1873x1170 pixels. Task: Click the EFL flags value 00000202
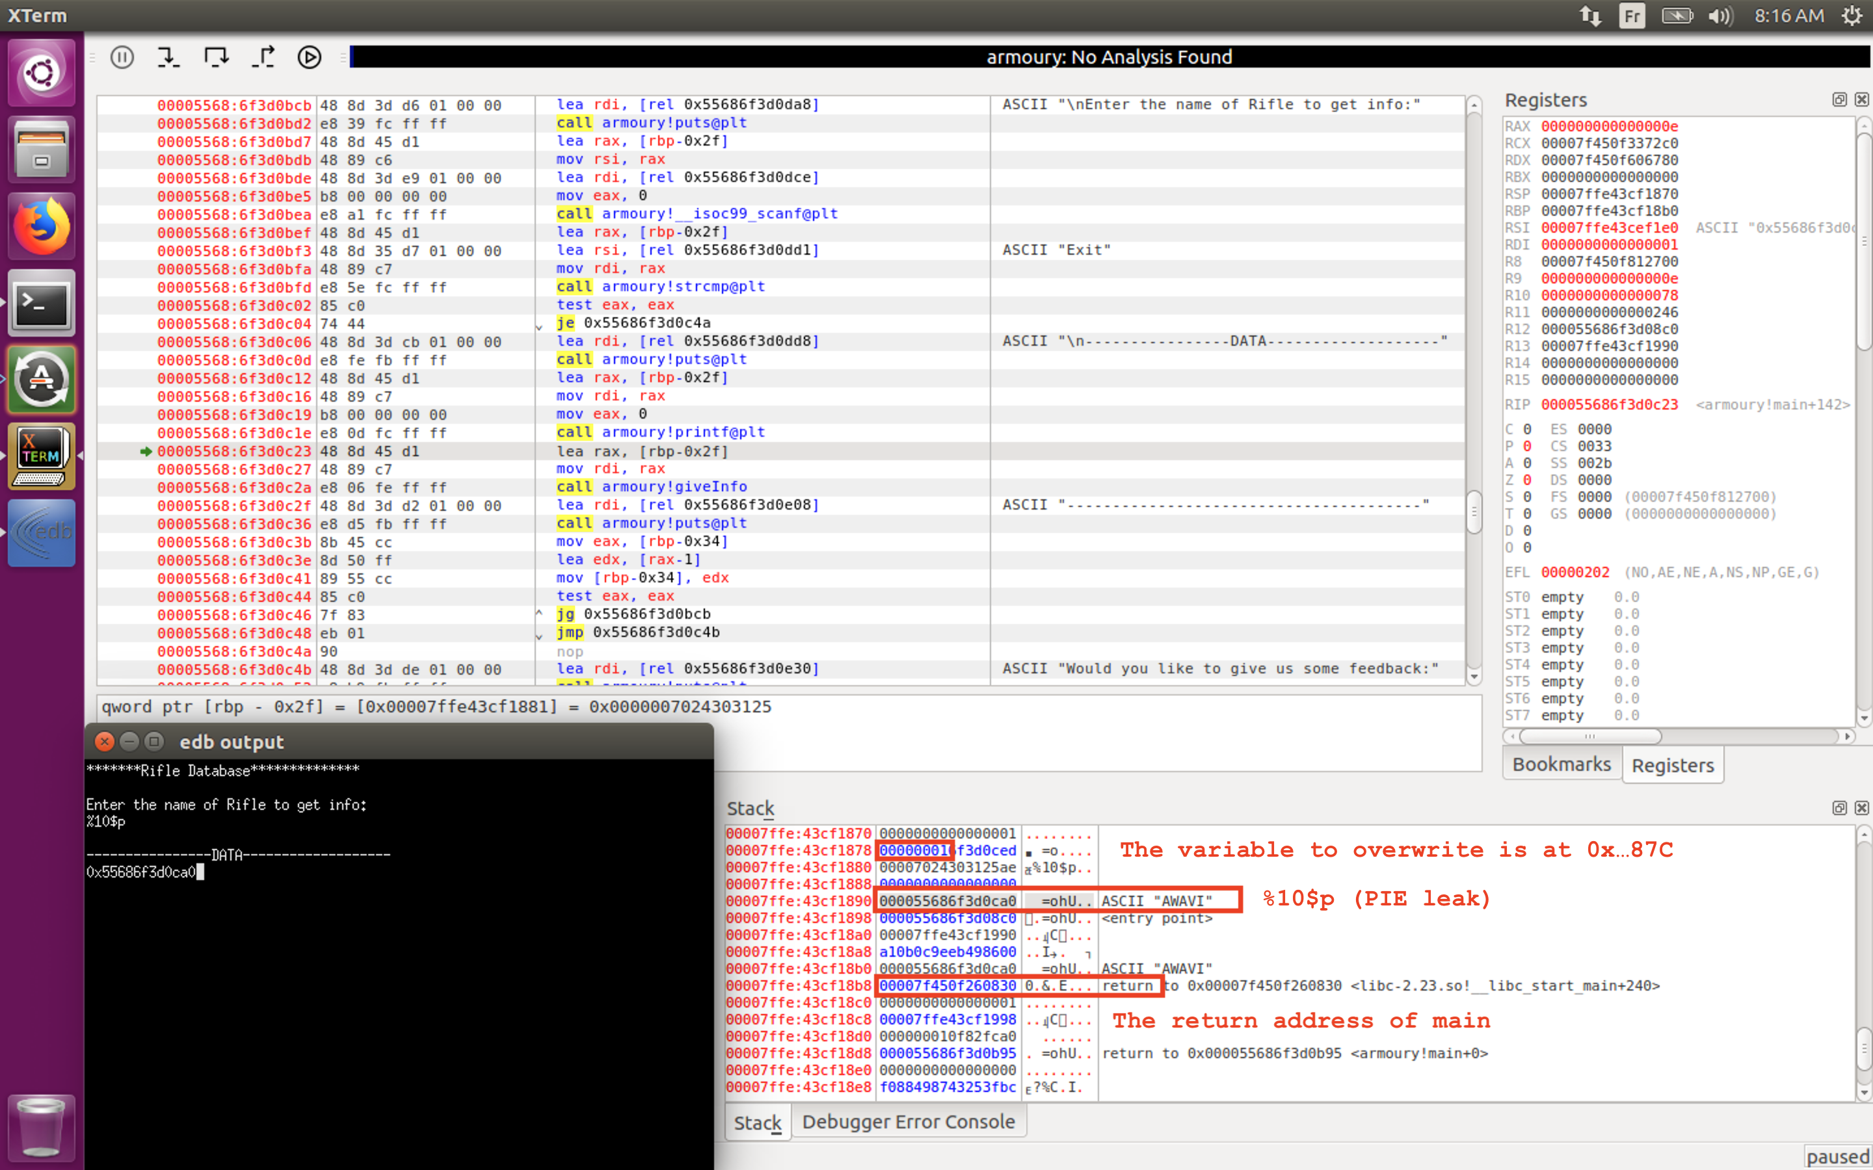pyautogui.click(x=1575, y=573)
